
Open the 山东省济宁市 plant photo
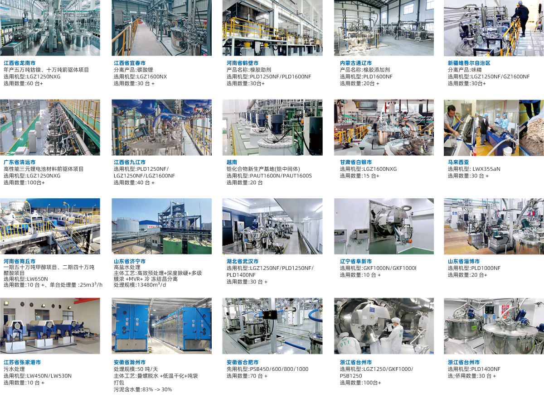161,226
